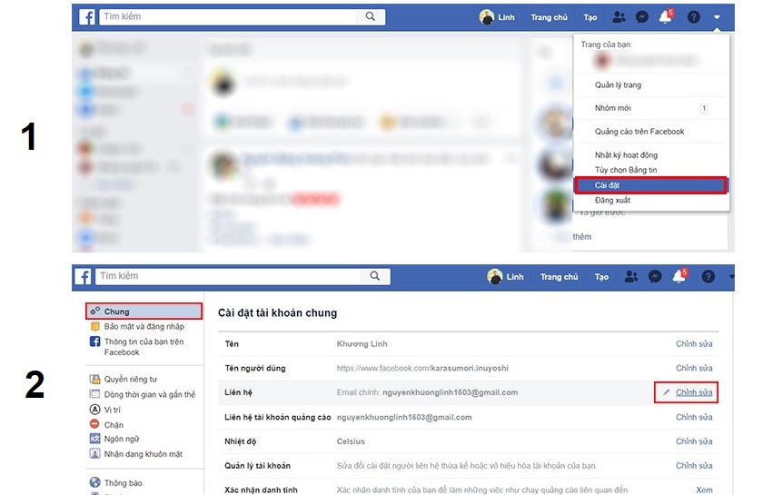
Task: Click the search magnifier in the top screenshot
Action: coord(371,16)
